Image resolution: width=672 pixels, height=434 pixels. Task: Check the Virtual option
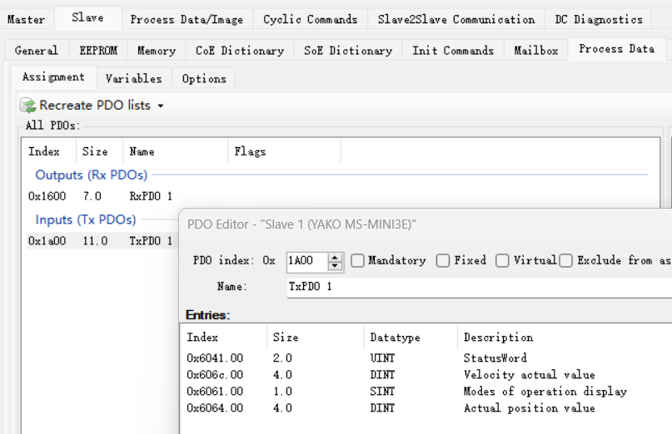pos(502,261)
